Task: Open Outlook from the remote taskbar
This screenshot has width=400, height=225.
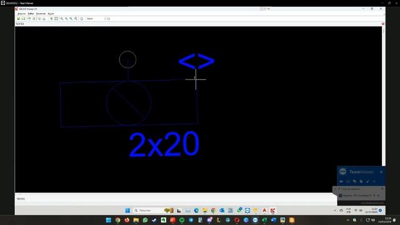Action: coord(222,211)
